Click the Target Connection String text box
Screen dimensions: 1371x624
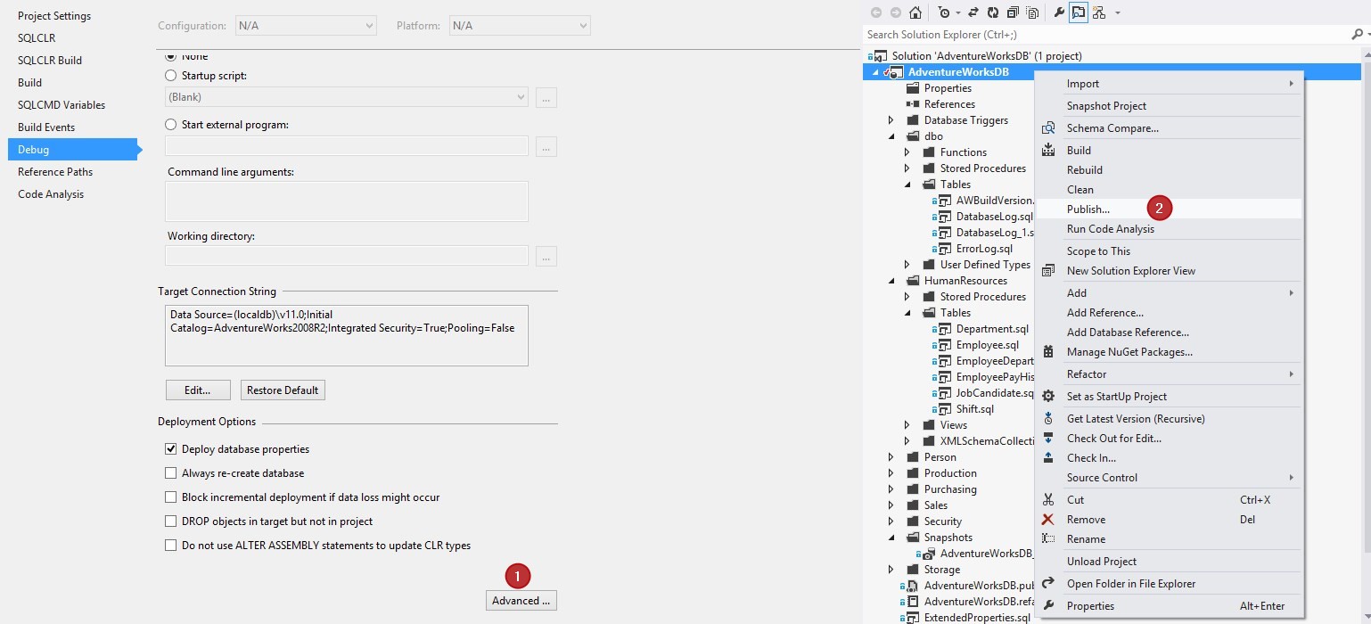pos(347,335)
